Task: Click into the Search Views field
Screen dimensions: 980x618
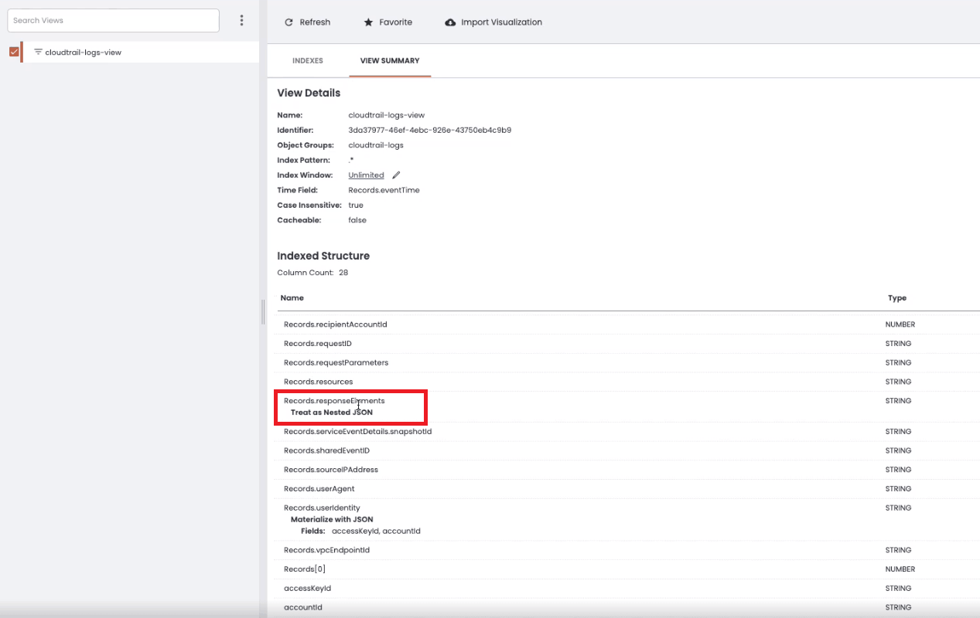Action: 113,19
